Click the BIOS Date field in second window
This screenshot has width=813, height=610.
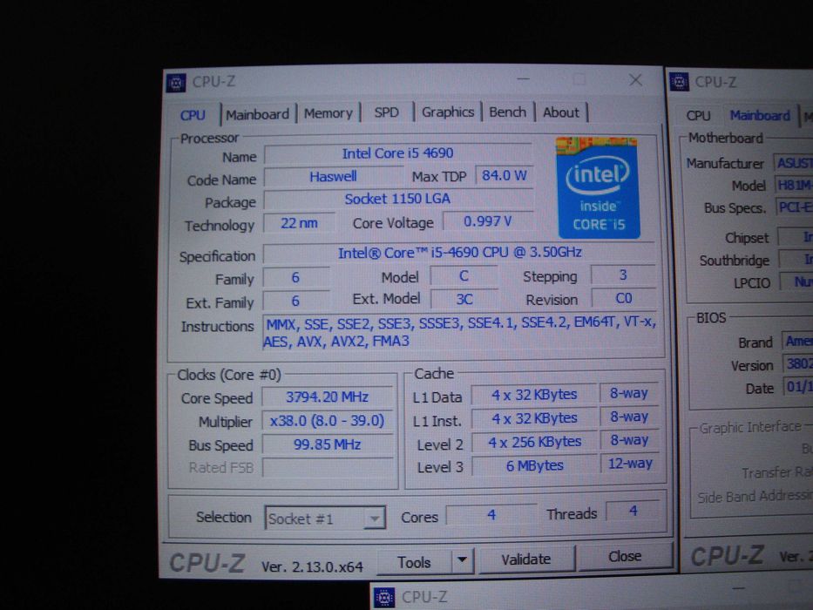797,387
